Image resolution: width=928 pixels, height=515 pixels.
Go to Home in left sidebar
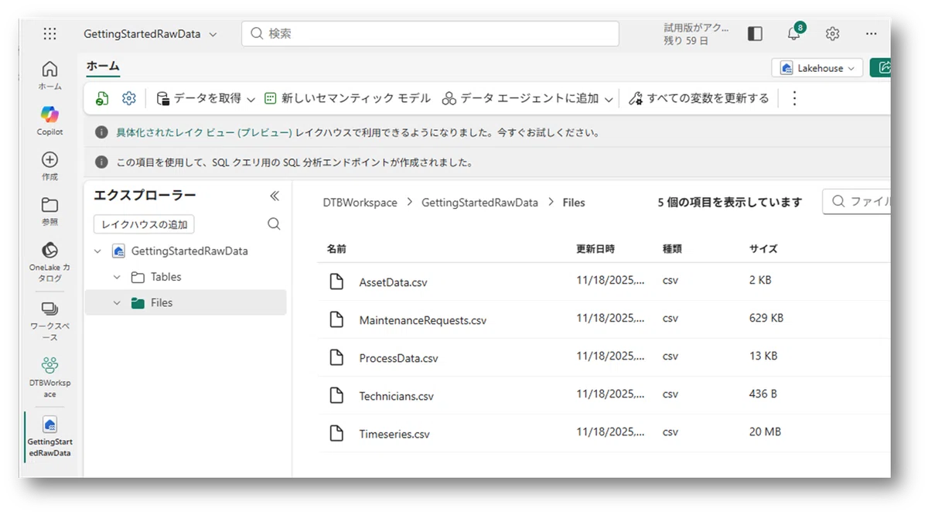pos(49,75)
